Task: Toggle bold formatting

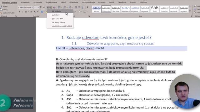Action: pyautogui.click(x=19, y=12)
